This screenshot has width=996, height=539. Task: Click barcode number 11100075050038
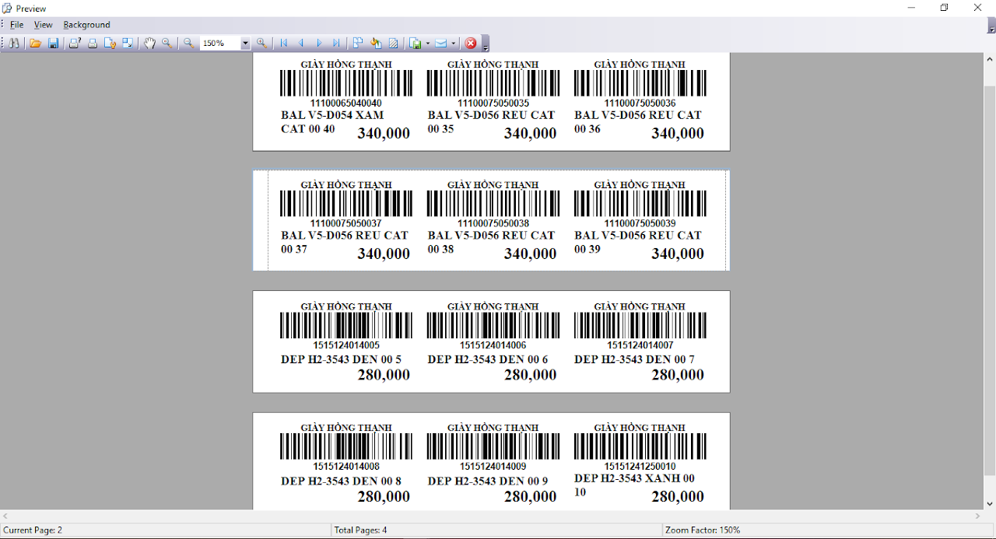click(493, 223)
